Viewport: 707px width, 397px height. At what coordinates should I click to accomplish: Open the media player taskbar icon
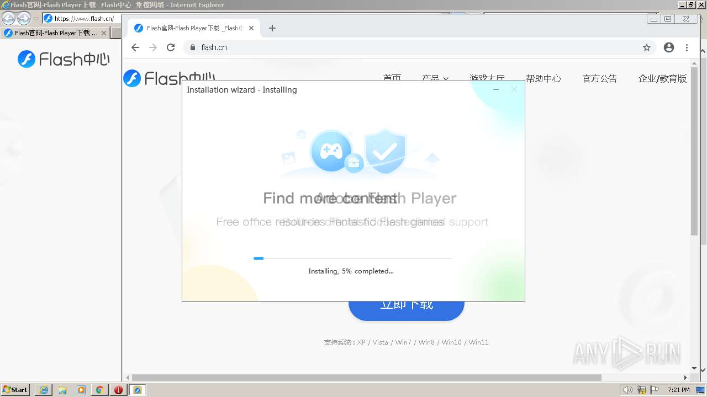(x=81, y=390)
